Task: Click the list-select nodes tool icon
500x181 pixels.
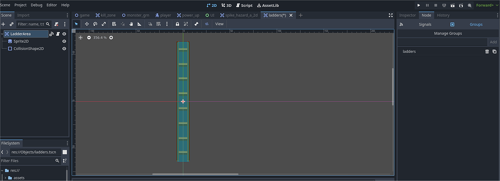Action: (114, 24)
